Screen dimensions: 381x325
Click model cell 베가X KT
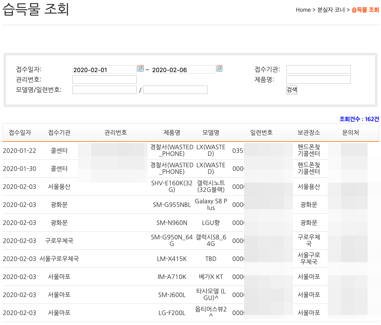point(211,277)
